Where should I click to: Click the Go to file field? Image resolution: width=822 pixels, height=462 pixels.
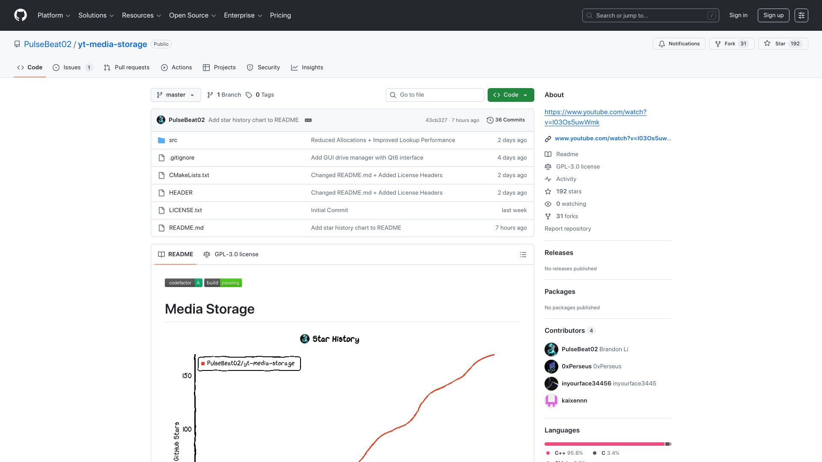coord(435,95)
